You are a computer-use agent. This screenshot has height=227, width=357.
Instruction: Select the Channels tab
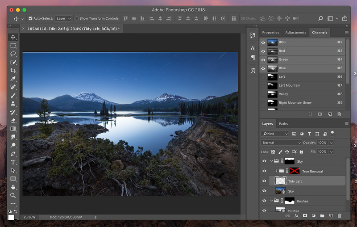tap(320, 32)
